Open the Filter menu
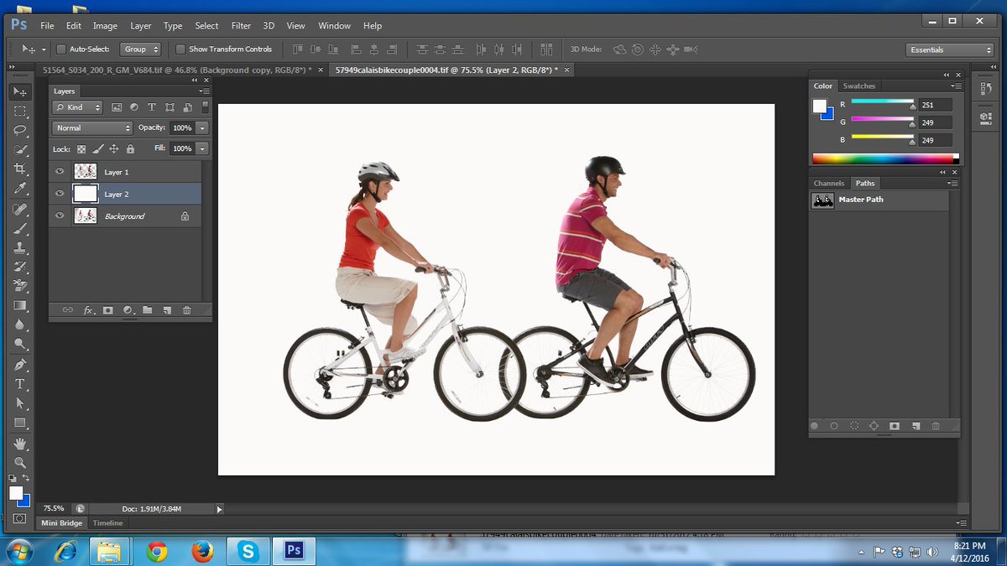The width and height of the screenshot is (1007, 566). click(x=241, y=26)
